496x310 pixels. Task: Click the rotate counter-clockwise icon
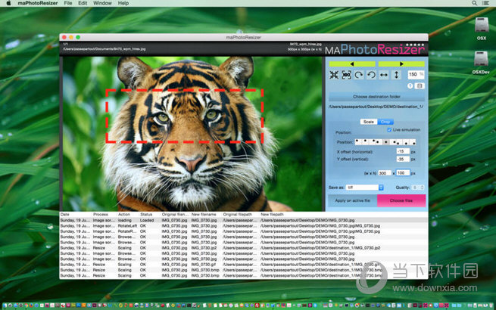tap(370, 76)
